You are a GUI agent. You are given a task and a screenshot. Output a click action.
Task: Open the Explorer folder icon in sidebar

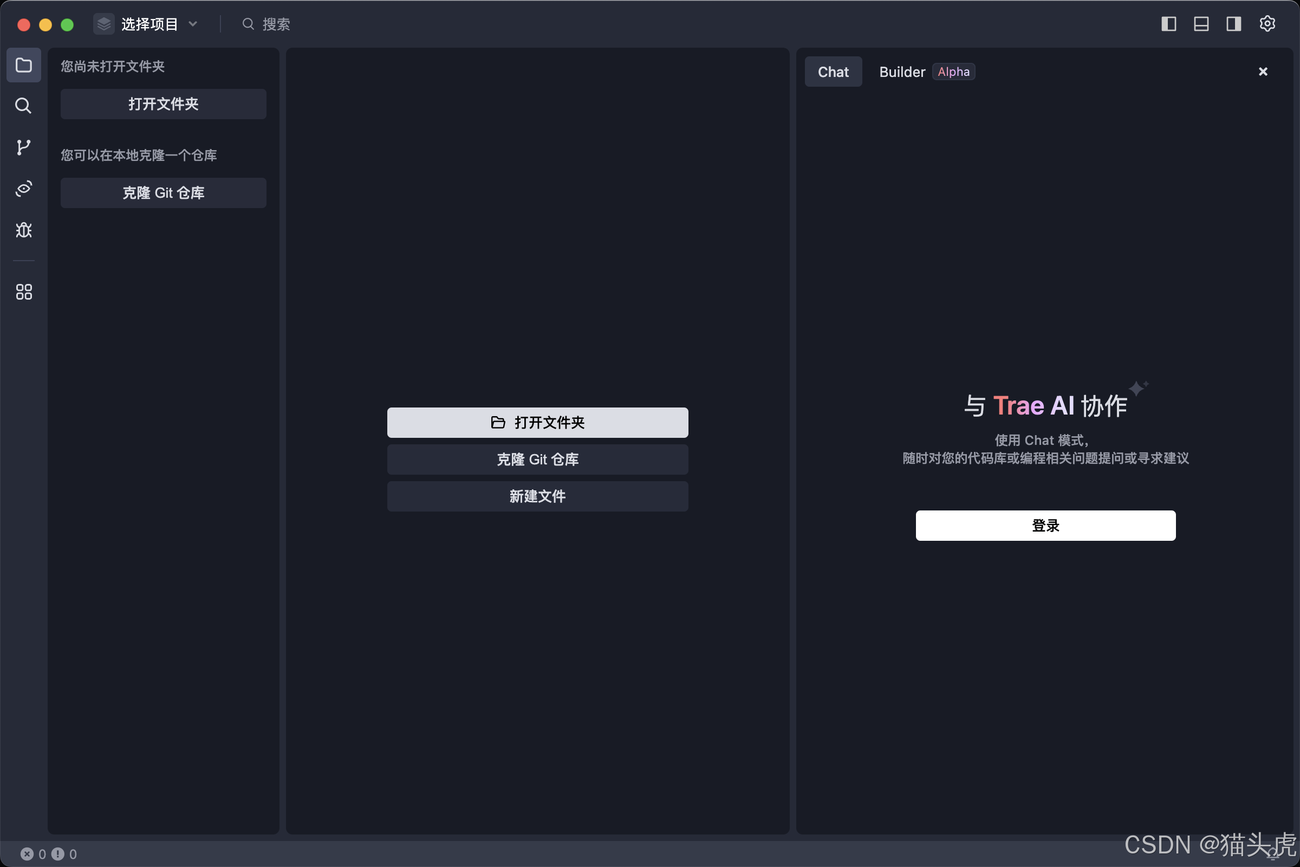[x=23, y=65]
